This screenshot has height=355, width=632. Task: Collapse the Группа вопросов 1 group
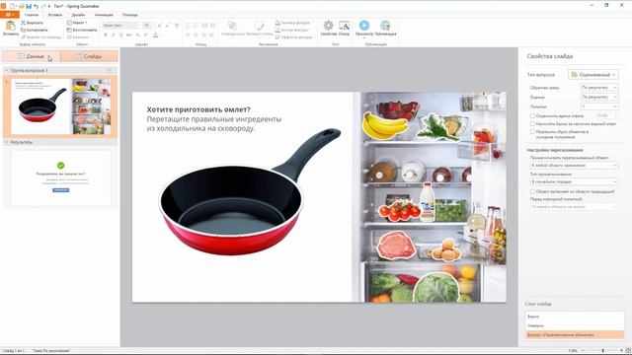click(x=7, y=70)
